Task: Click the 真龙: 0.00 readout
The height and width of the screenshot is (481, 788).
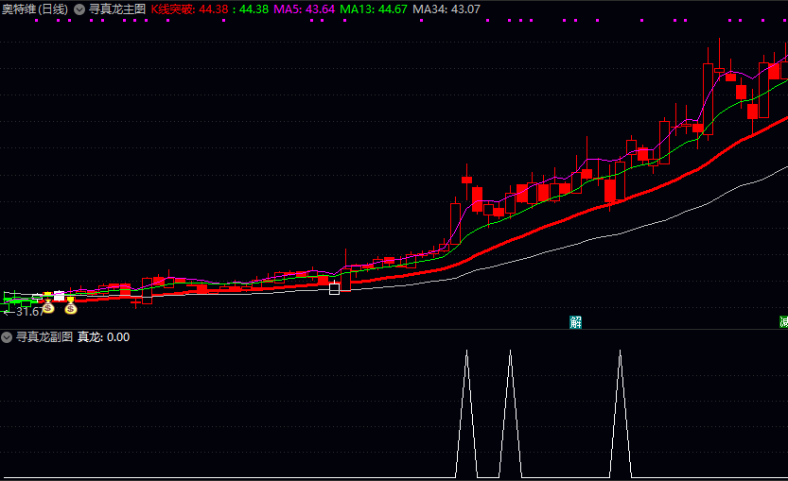Action: coord(103,337)
